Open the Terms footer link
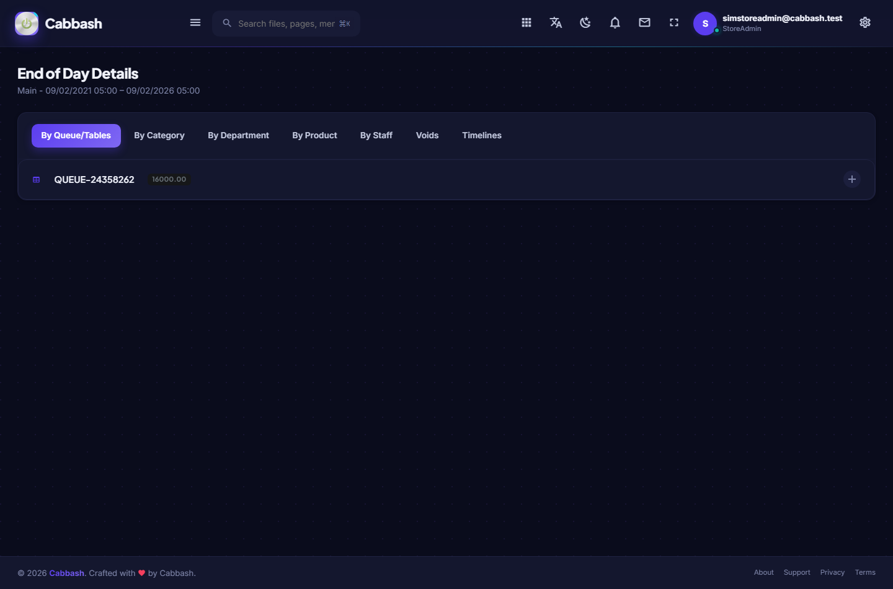 [865, 573]
